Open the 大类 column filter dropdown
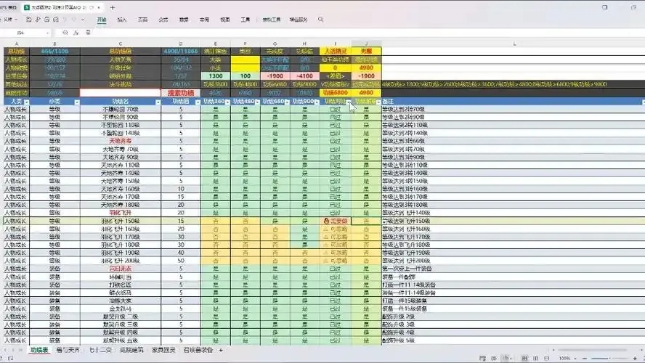 point(26,102)
